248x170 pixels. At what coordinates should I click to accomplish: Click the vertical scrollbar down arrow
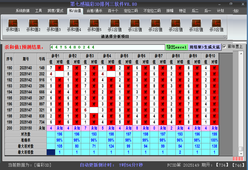[241, 154]
